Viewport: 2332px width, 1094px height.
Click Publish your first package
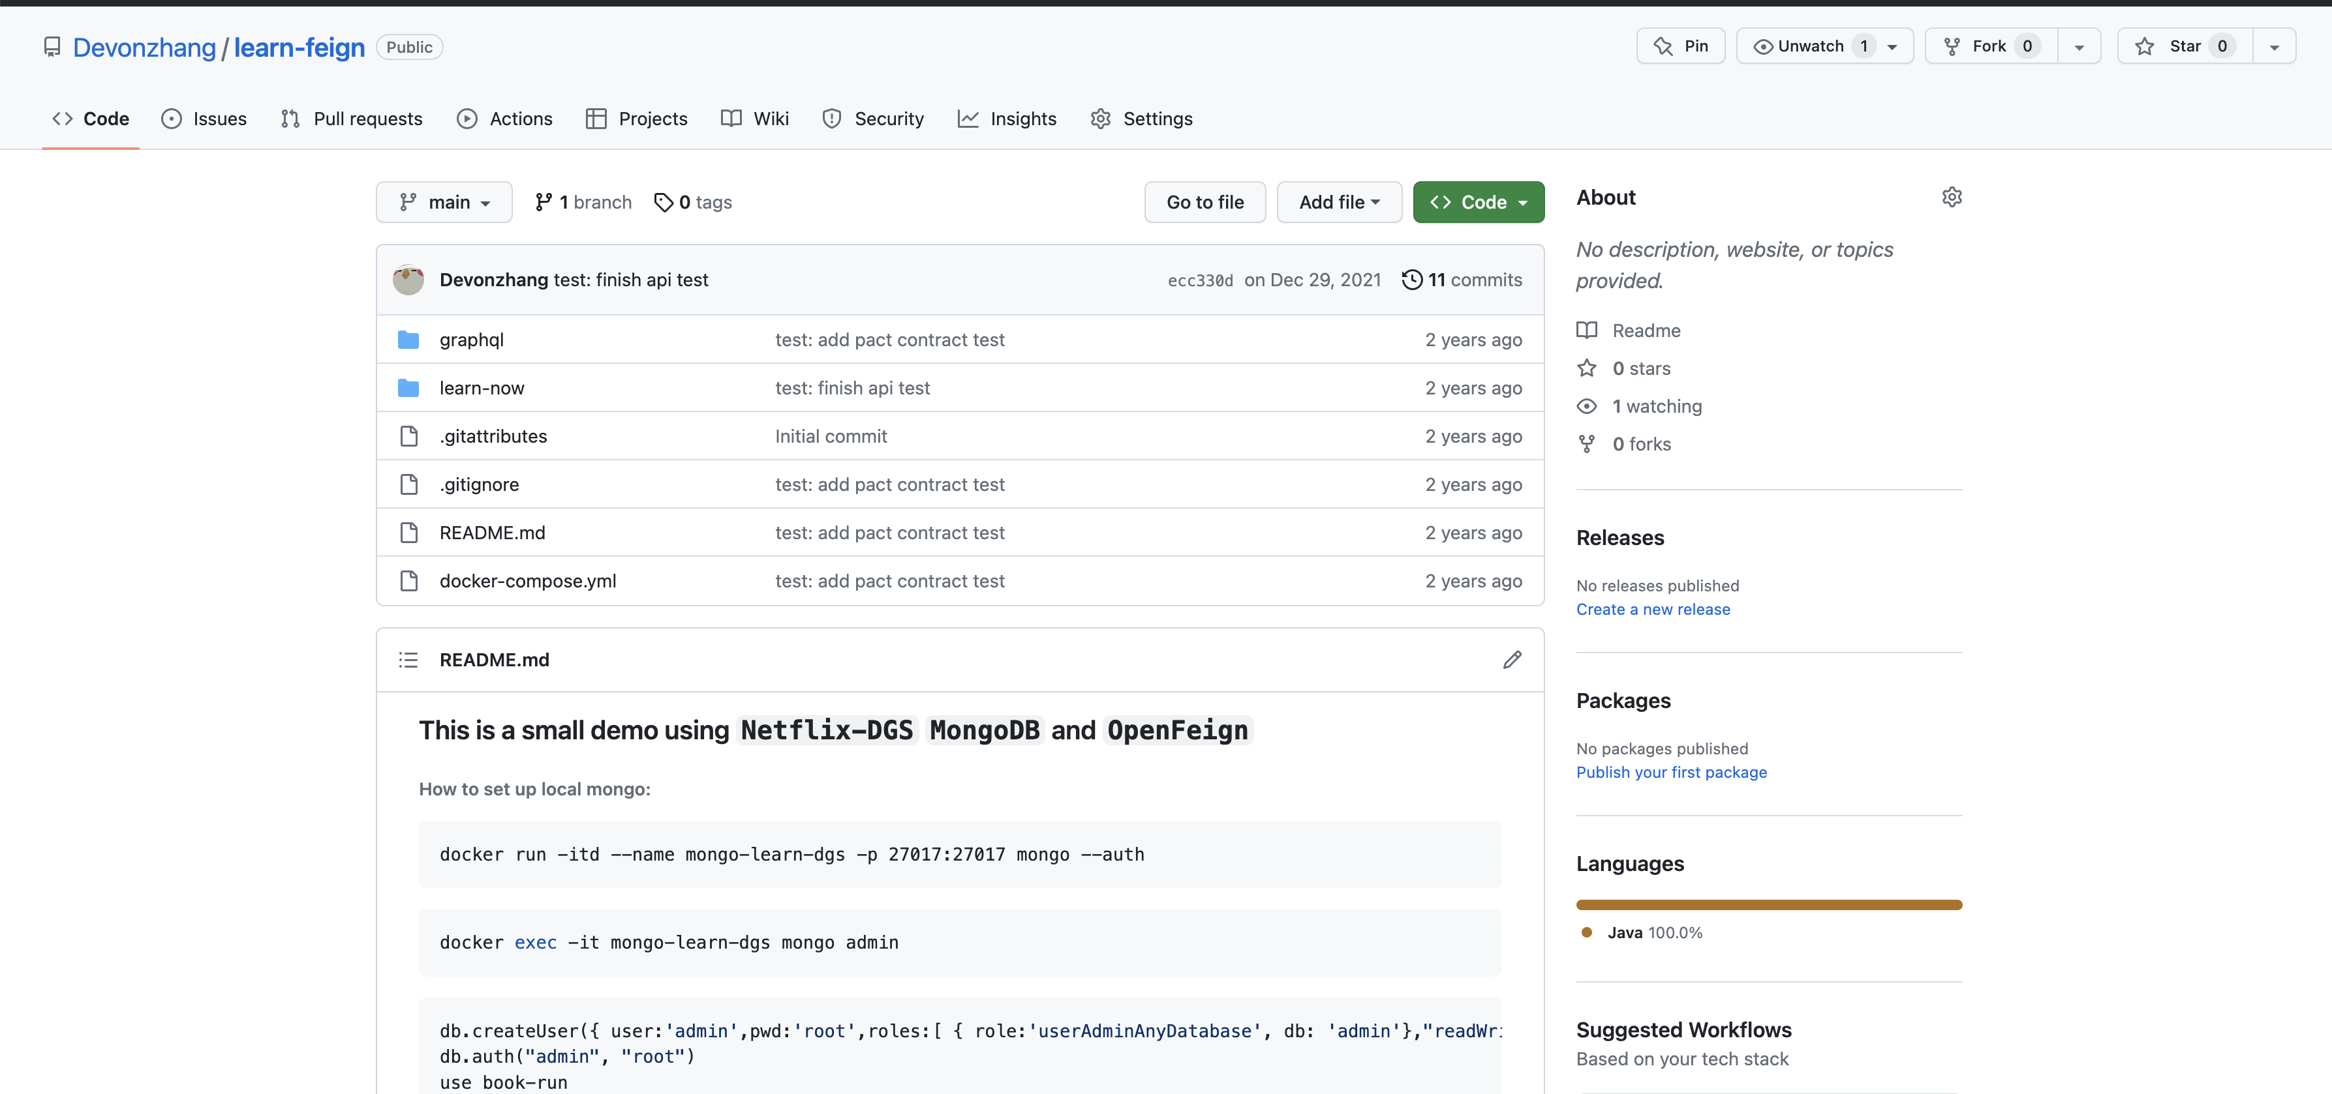click(x=1671, y=772)
